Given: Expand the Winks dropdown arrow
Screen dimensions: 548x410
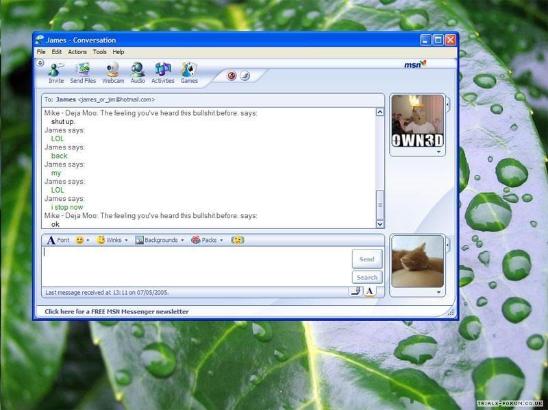Looking at the screenshot, I should click(126, 240).
